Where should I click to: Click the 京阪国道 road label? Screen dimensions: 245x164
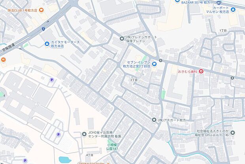coord(8,49)
